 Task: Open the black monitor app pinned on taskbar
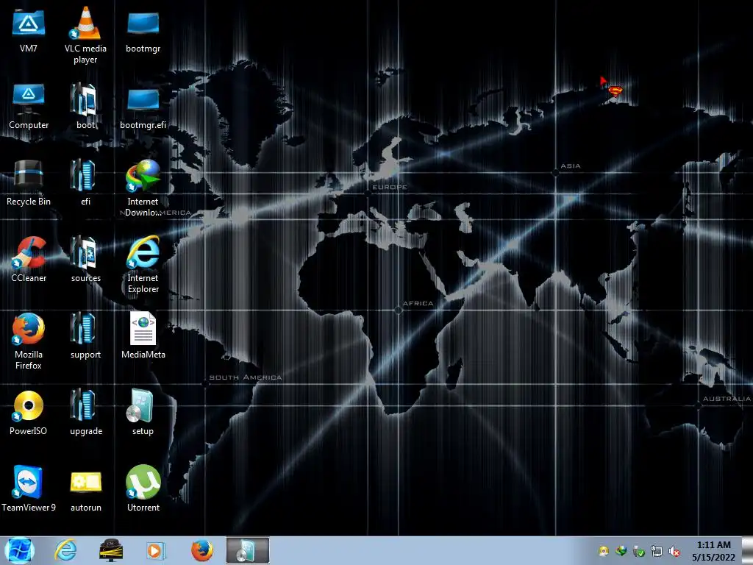point(111,550)
